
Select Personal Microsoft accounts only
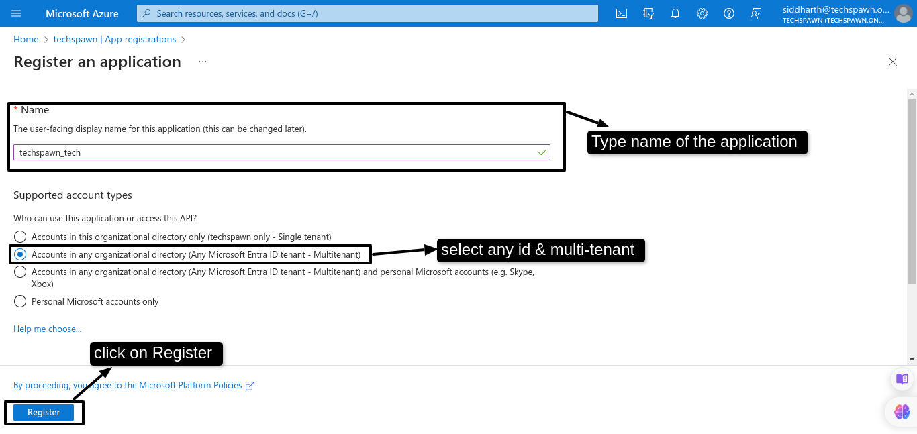tap(20, 301)
